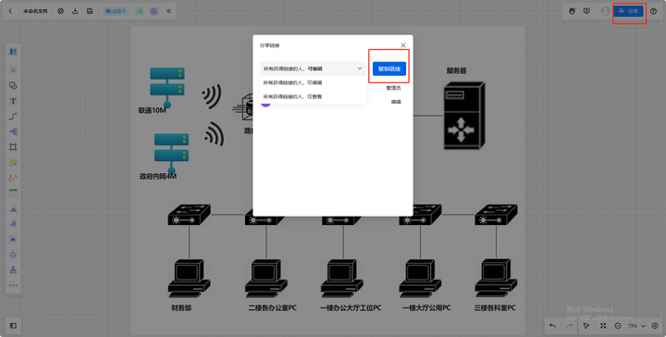Screen dimensions: 666x337
Task: Click the fit-to-screen icon
Action: pyautogui.click(x=603, y=326)
